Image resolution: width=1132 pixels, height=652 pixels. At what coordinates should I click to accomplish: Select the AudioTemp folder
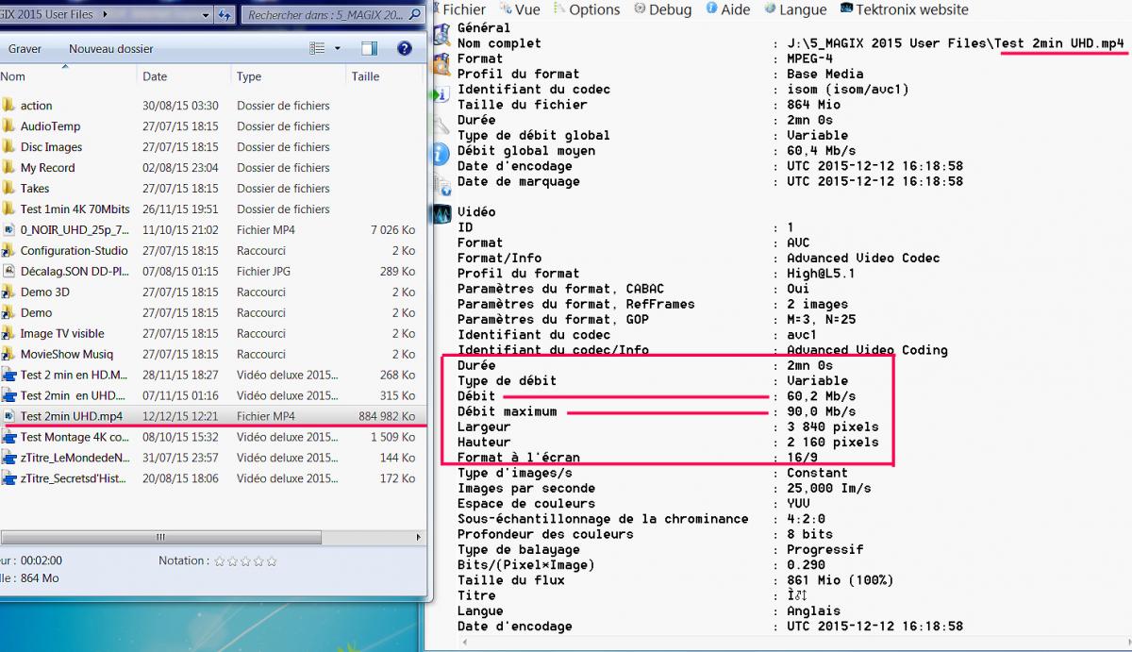(x=50, y=126)
